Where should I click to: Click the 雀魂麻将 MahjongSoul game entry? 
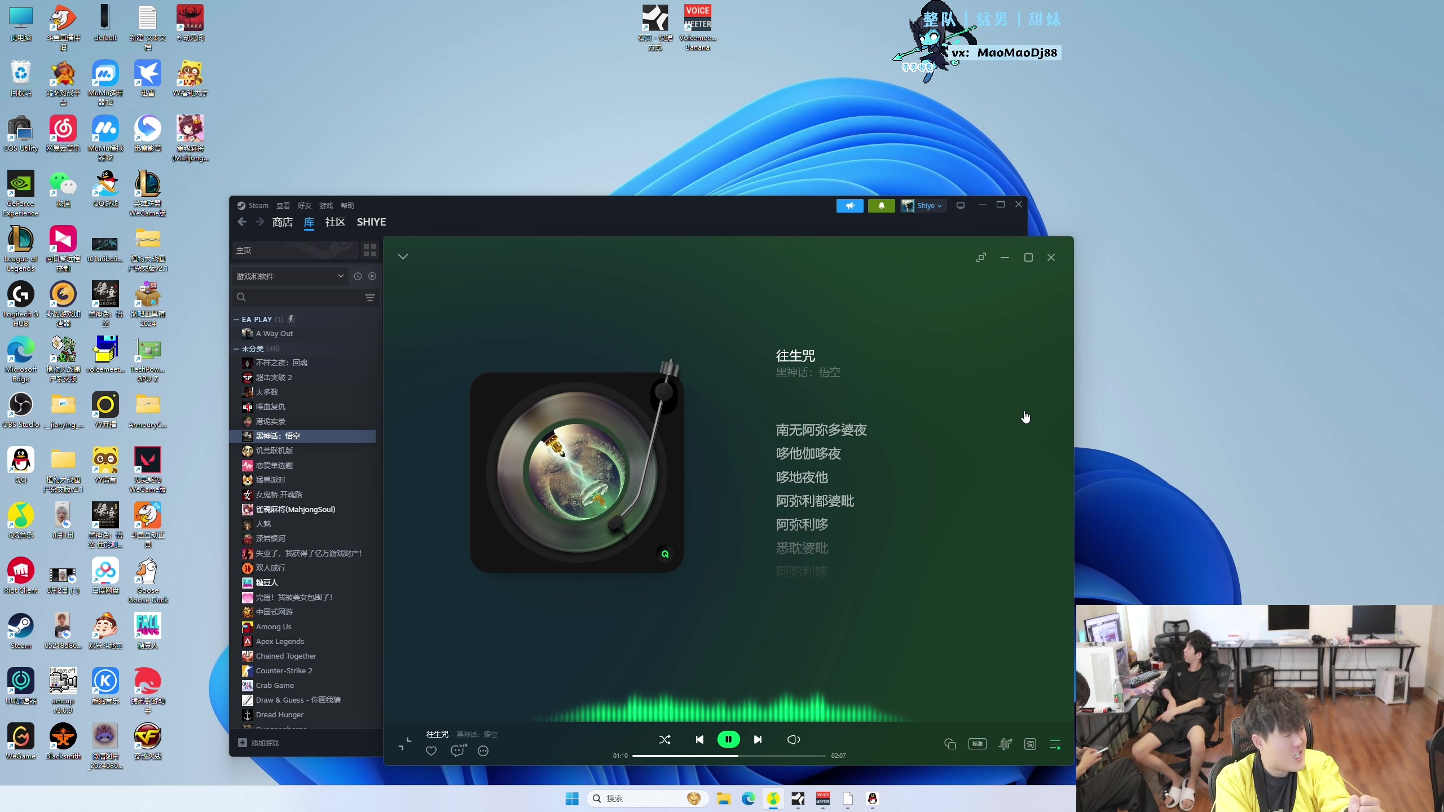click(294, 509)
